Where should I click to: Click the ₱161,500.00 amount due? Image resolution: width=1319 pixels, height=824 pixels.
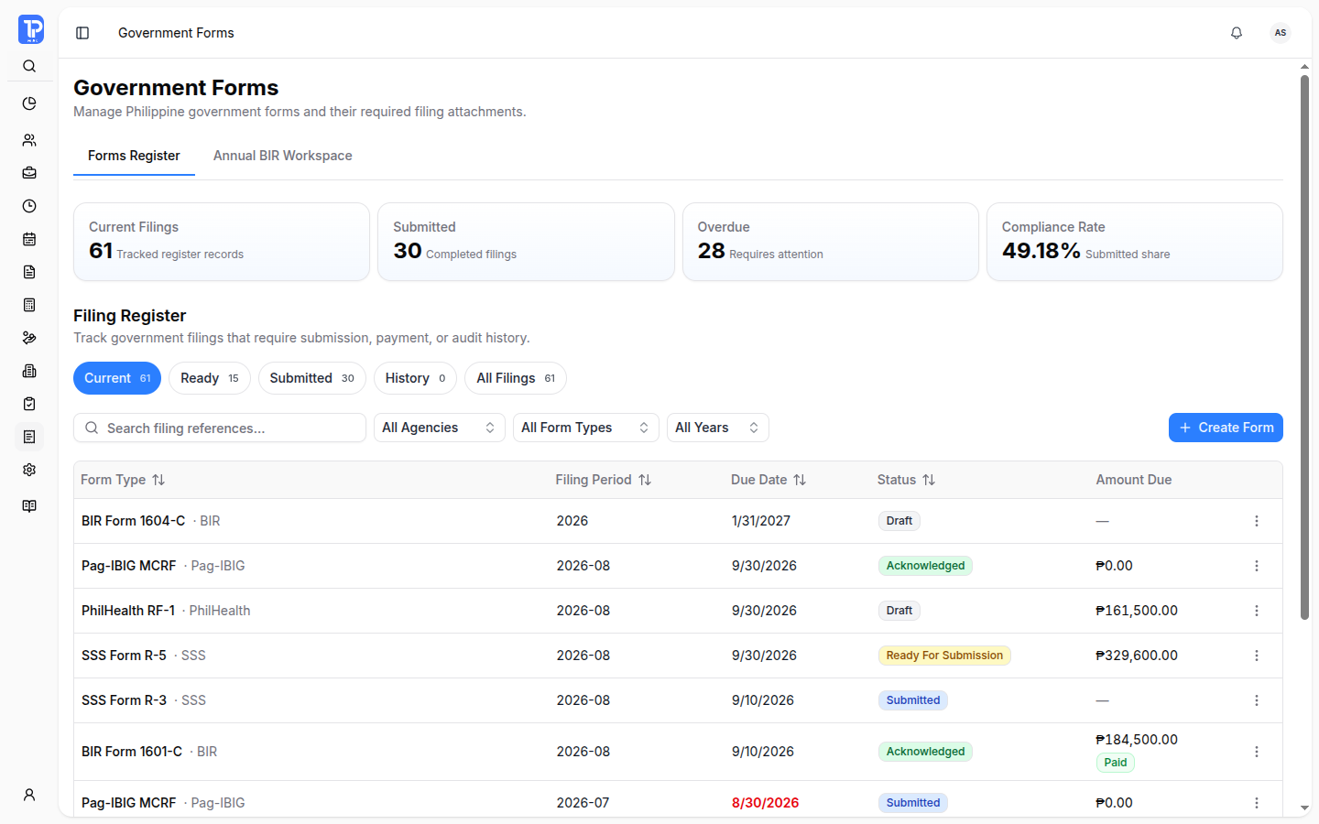tap(1137, 611)
